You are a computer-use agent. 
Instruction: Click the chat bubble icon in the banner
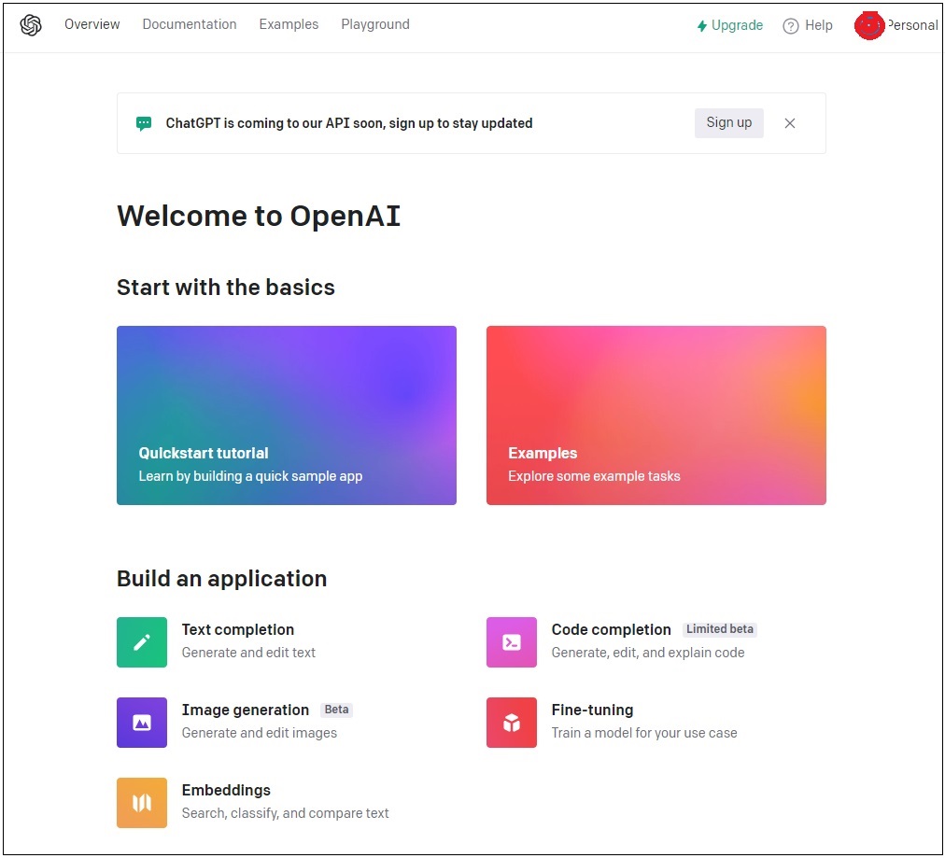[143, 122]
